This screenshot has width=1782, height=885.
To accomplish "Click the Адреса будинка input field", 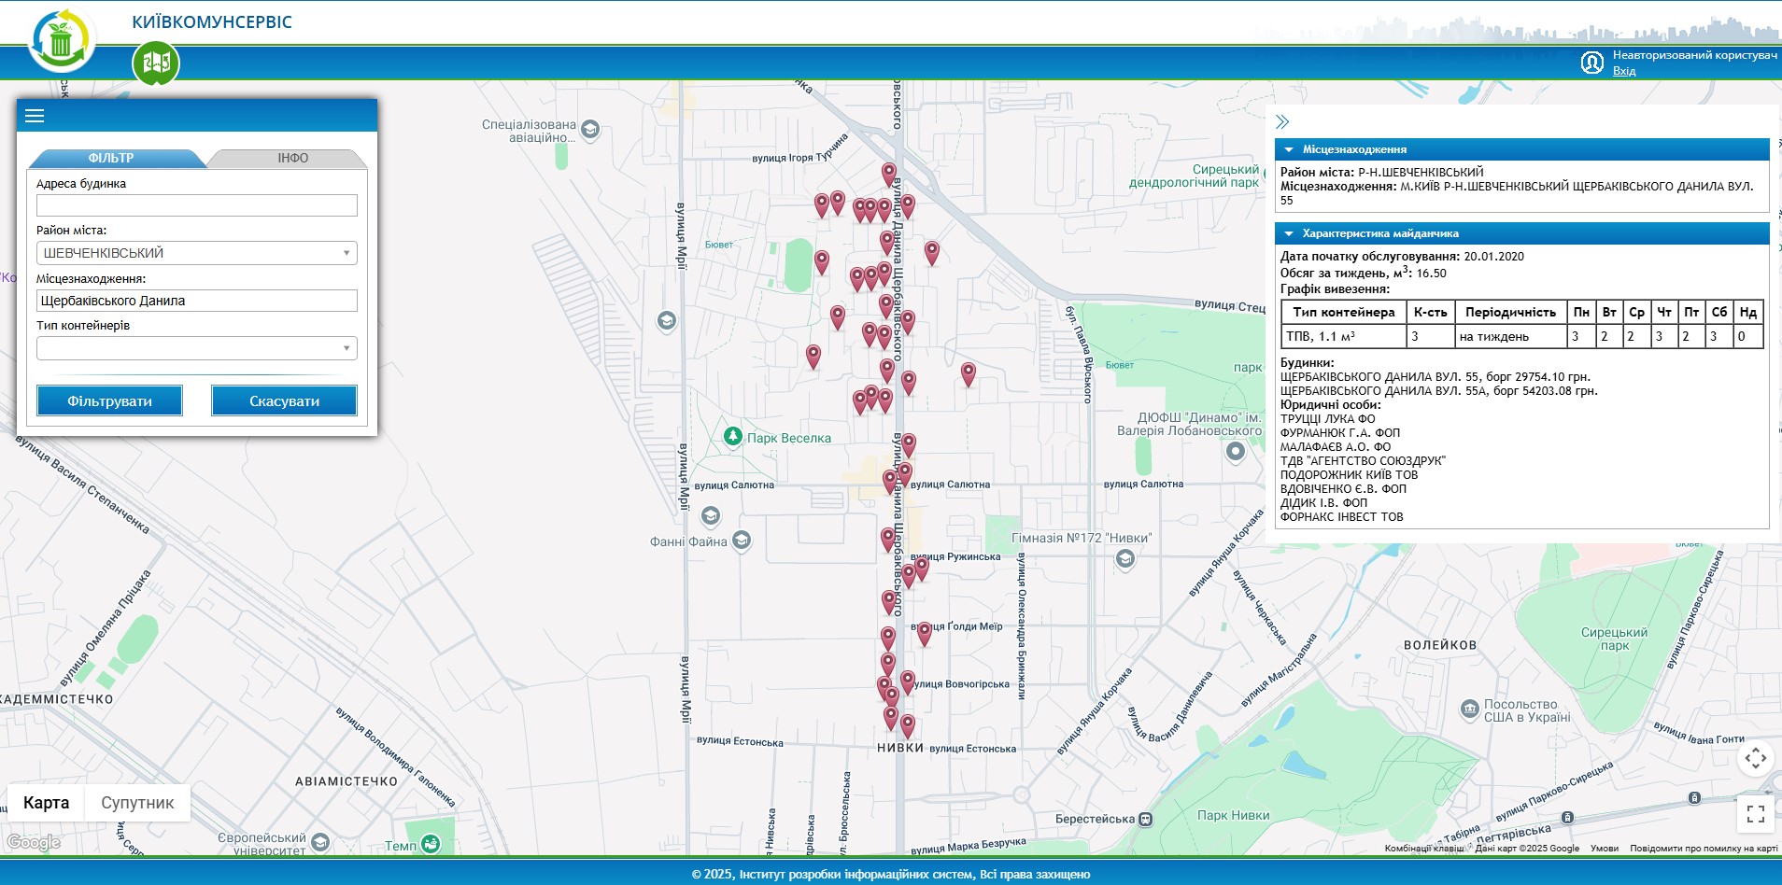I will [x=196, y=205].
